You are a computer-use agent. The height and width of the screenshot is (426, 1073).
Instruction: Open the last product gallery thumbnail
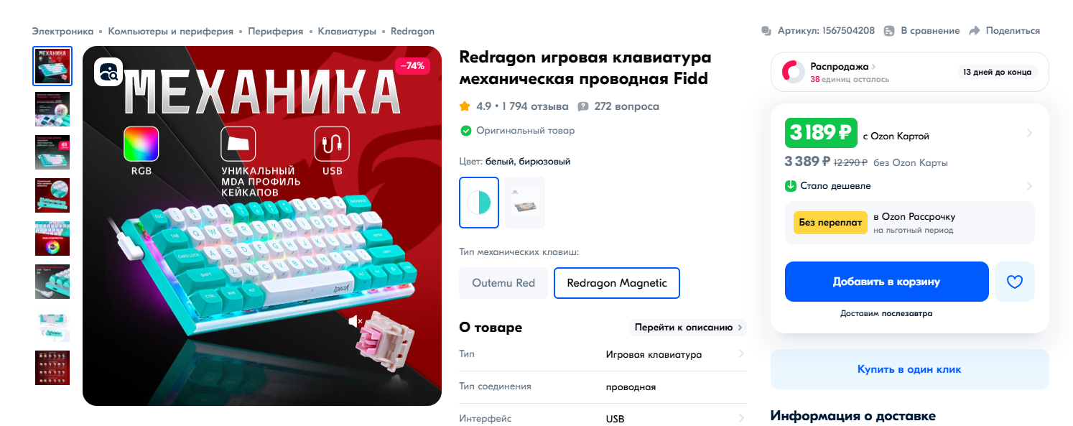(x=52, y=367)
